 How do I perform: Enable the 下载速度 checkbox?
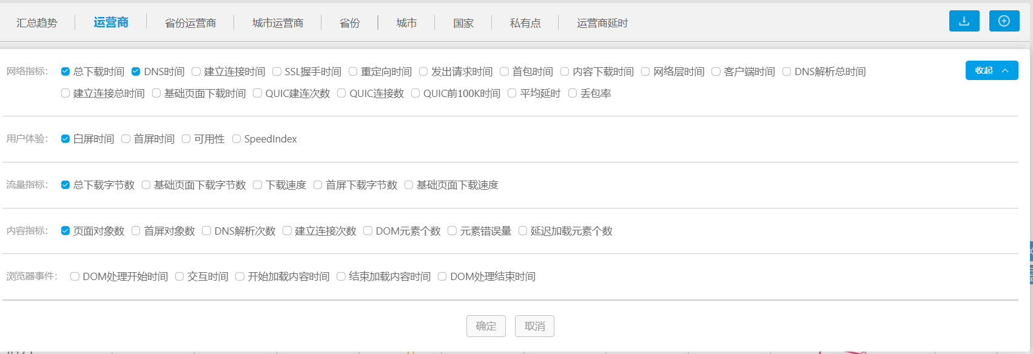[258, 185]
